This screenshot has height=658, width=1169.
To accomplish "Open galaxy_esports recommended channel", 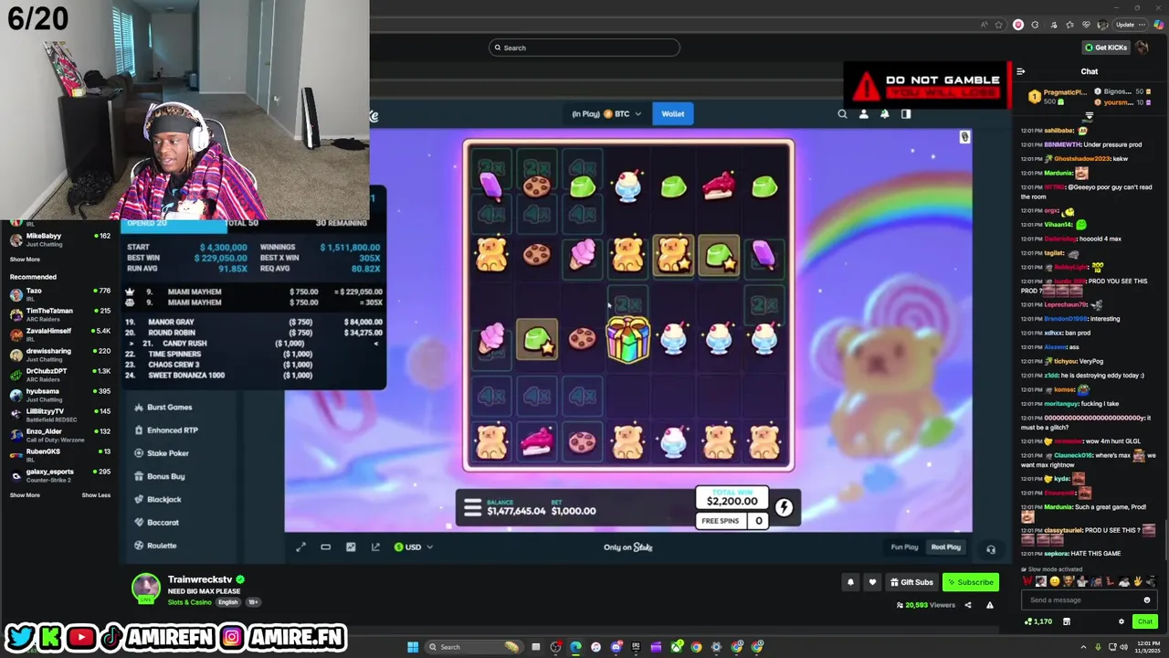I will tap(59, 474).
